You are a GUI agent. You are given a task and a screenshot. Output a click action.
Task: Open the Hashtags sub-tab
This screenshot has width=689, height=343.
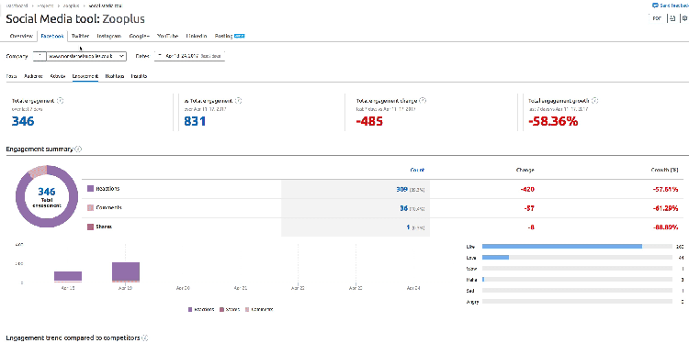click(x=115, y=76)
